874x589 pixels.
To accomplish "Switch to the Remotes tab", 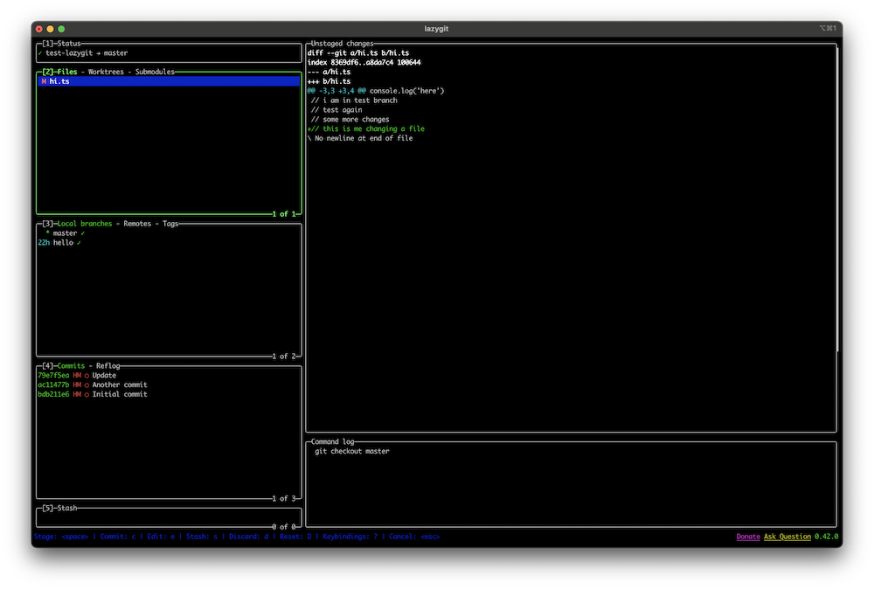I will click(136, 224).
